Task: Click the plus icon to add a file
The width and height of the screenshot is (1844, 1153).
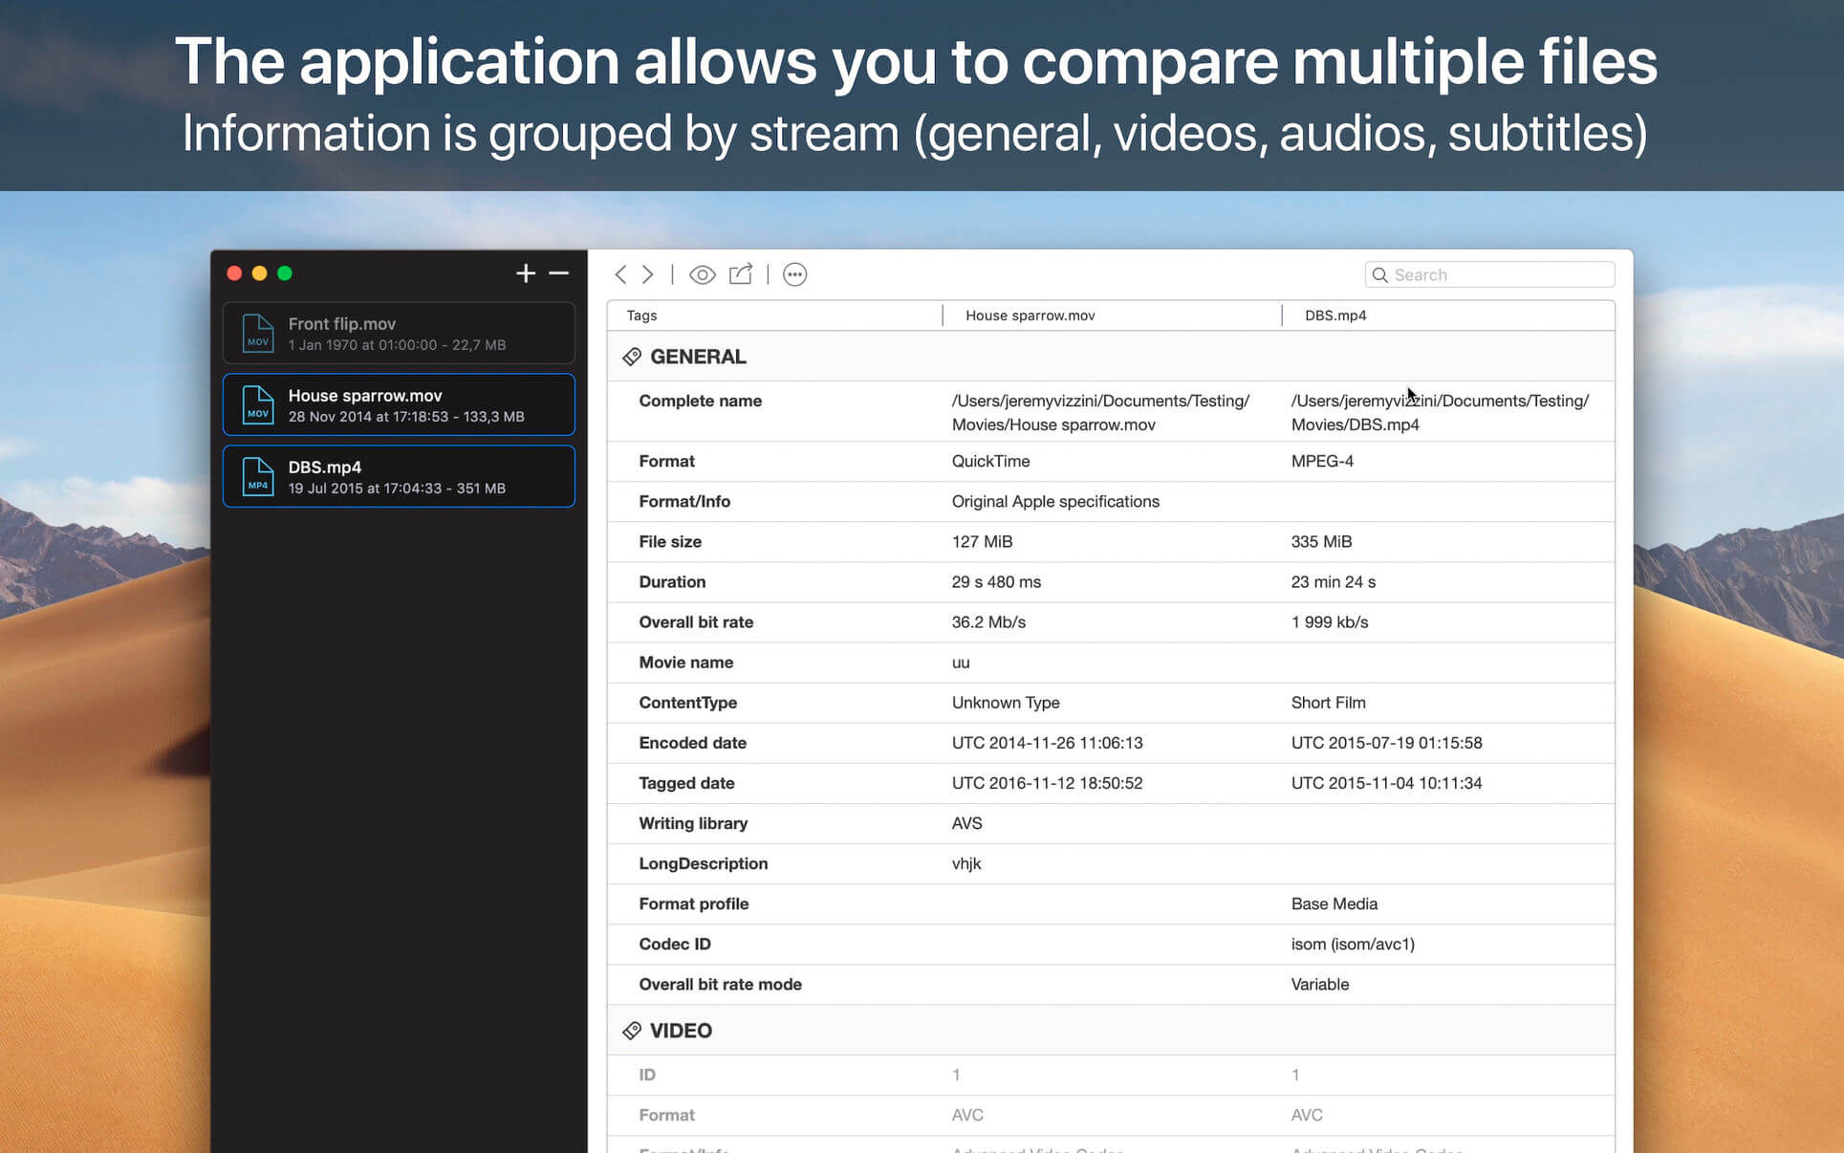Action: (x=526, y=273)
